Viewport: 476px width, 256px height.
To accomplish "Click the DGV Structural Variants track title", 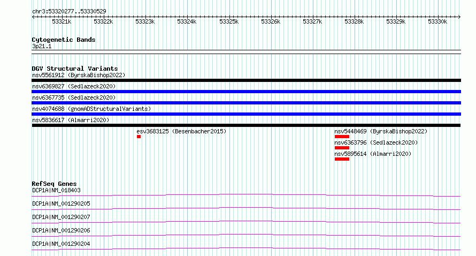I will tap(75, 69).
